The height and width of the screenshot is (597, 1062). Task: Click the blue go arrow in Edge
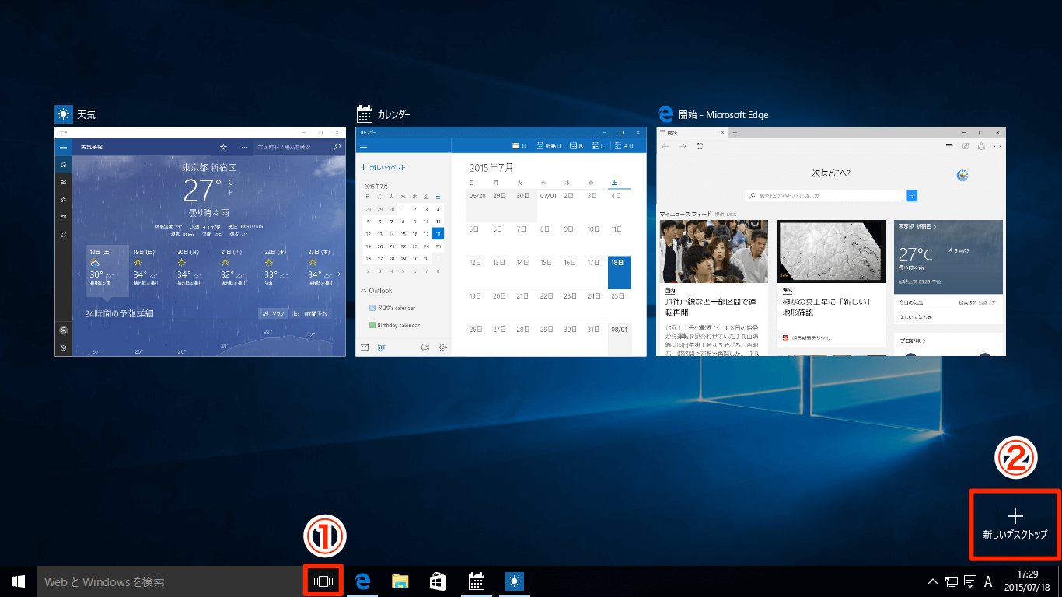[912, 196]
